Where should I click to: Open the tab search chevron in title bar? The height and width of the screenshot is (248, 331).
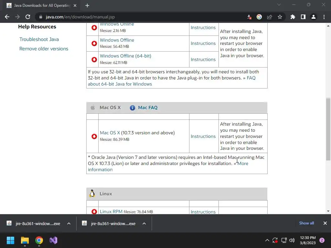[x=279, y=5]
